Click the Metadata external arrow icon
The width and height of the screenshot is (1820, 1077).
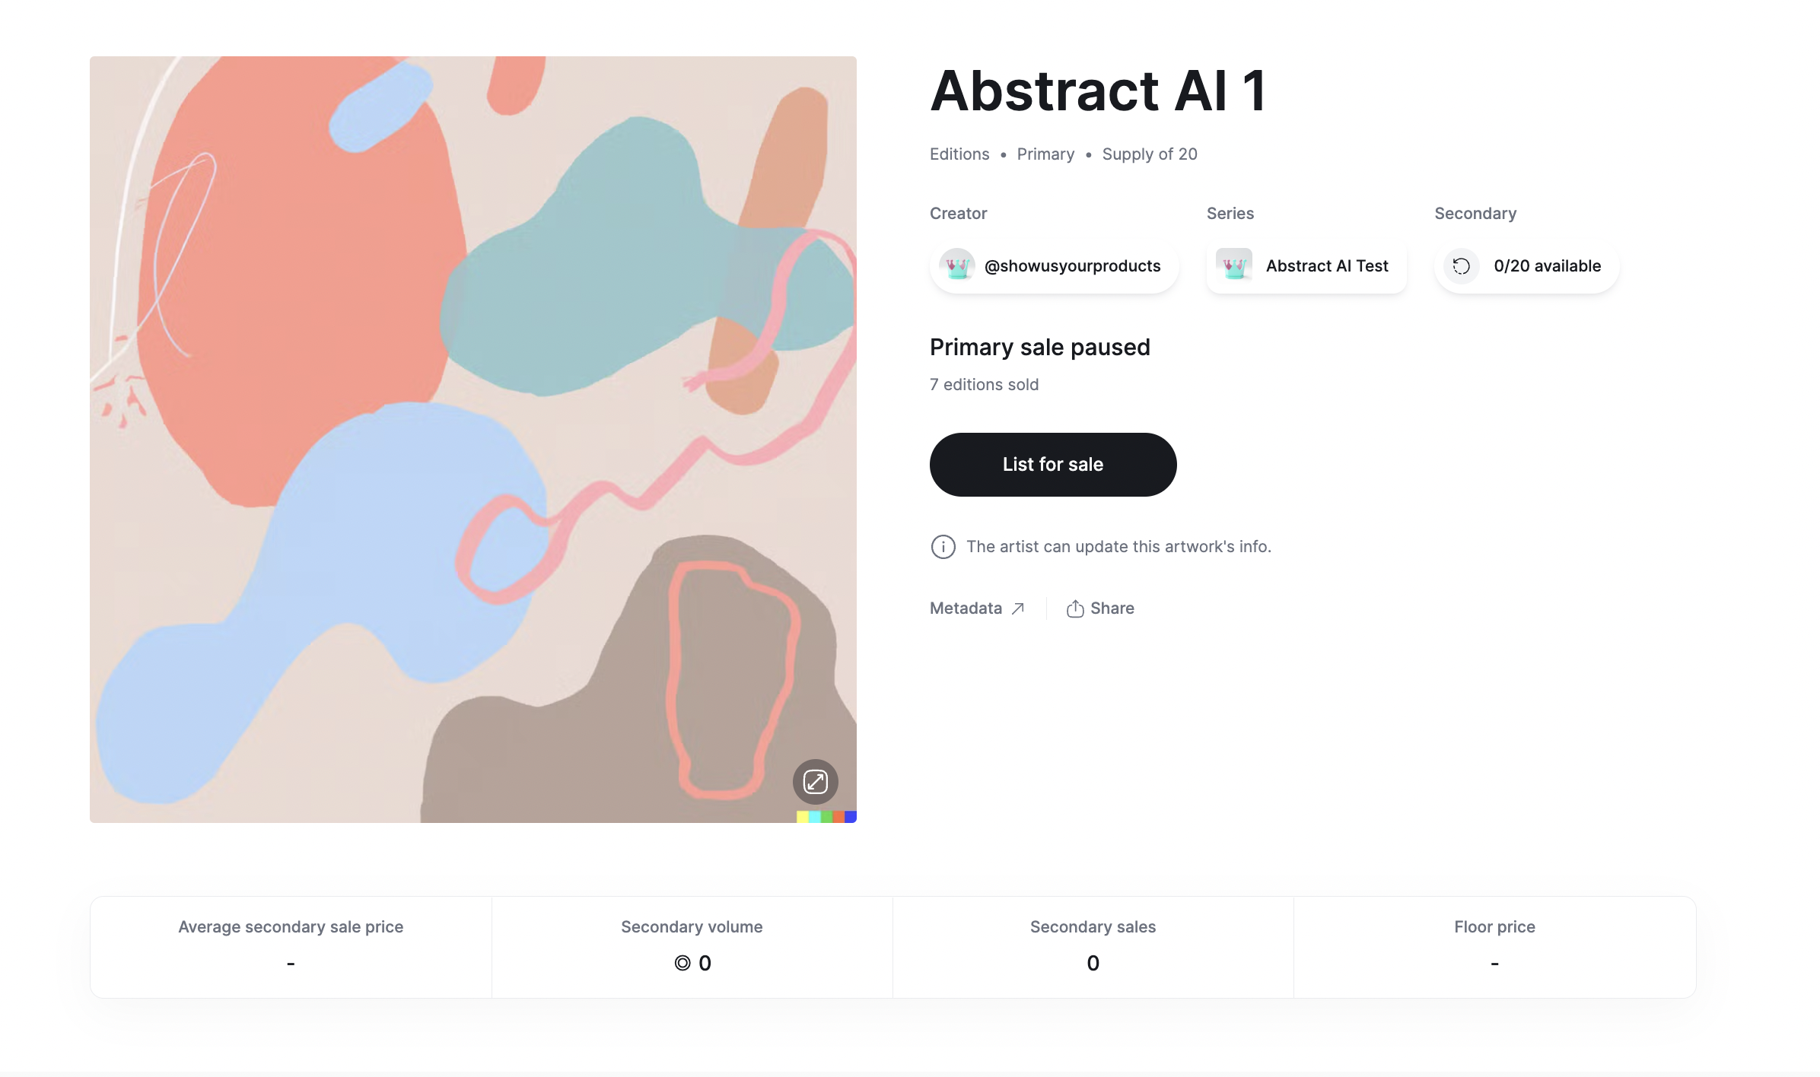click(1018, 608)
